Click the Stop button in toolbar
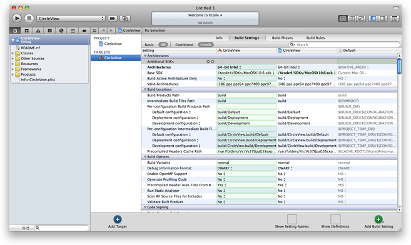The width and height of the screenshot is (411, 245). 29,18
